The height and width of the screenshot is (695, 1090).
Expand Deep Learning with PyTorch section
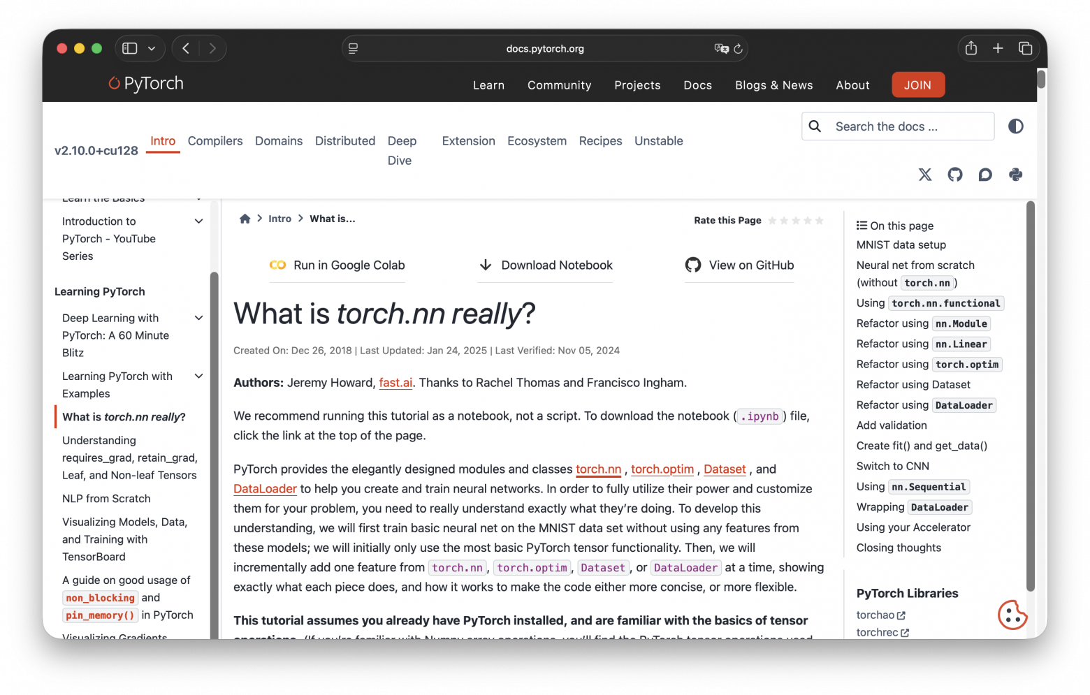pos(198,318)
